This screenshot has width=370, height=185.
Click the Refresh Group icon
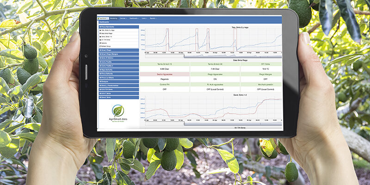(101, 46)
